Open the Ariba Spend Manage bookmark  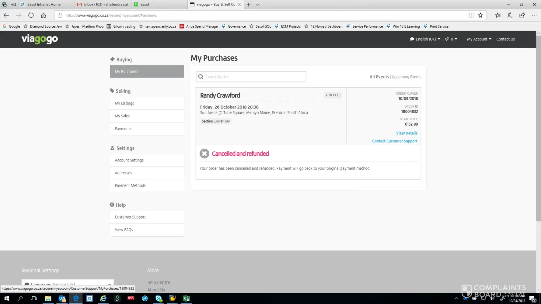click(x=199, y=26)
